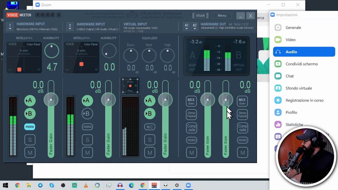This screenshot has width=338, height=190.
Task: Switch to Voicemeeter taskbar icon
Action: coord(154,185)
